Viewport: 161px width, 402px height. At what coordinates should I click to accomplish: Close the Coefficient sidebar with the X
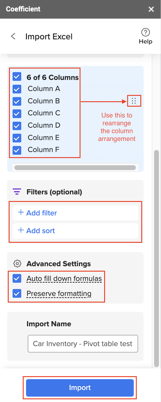tap(151, 9)
